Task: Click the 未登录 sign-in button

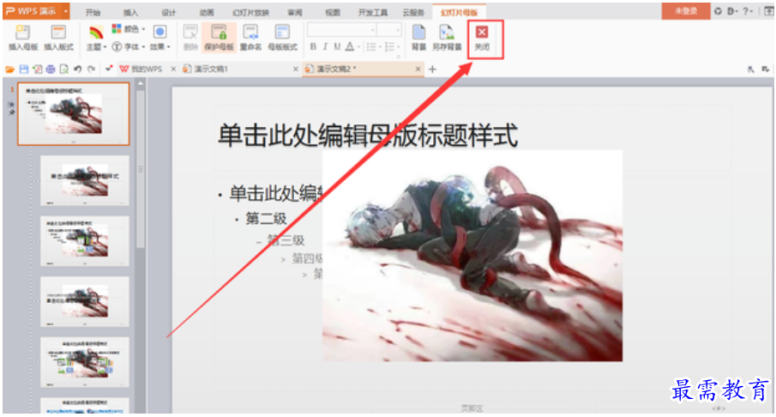Action: 686,11
